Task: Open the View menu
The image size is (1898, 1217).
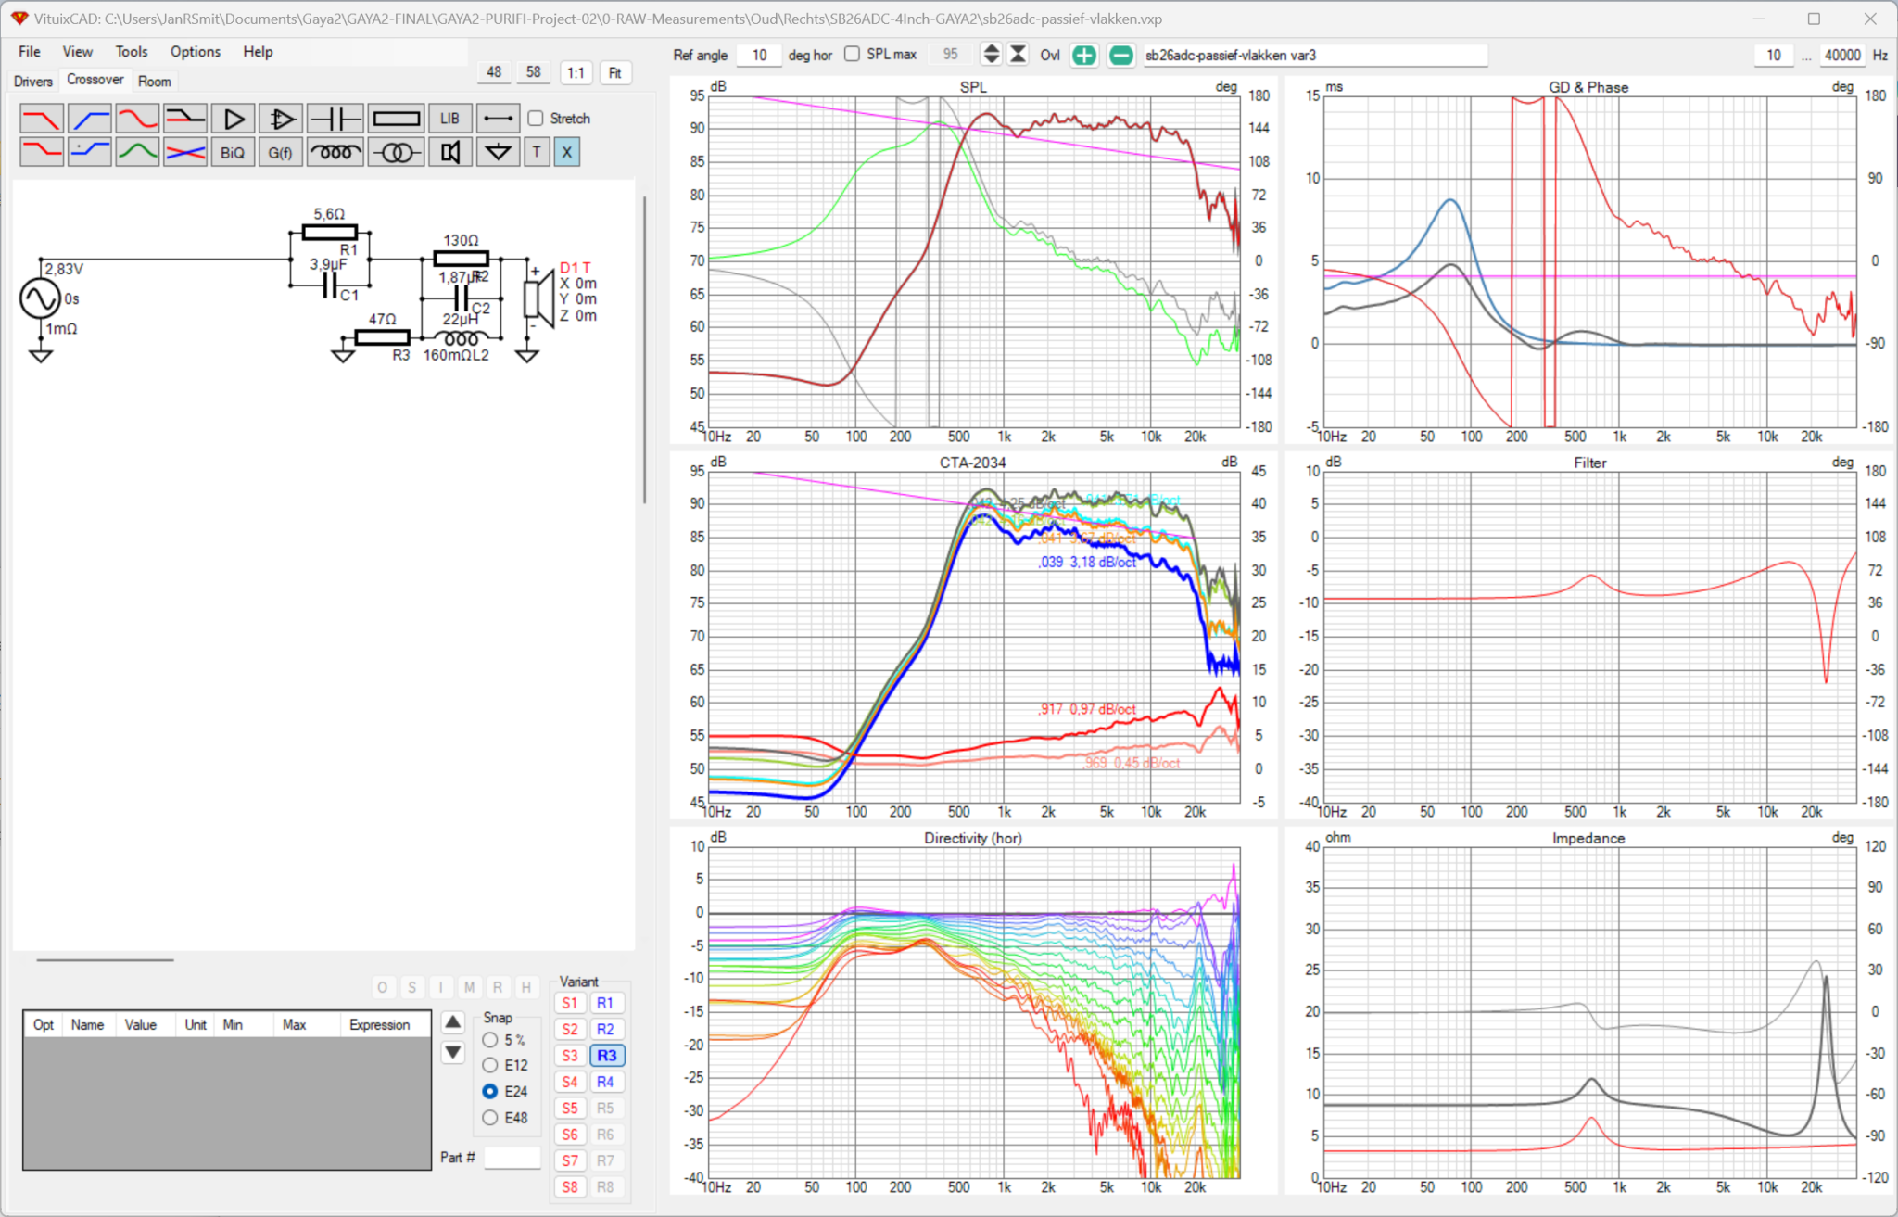Action: (x=78, y=52)
